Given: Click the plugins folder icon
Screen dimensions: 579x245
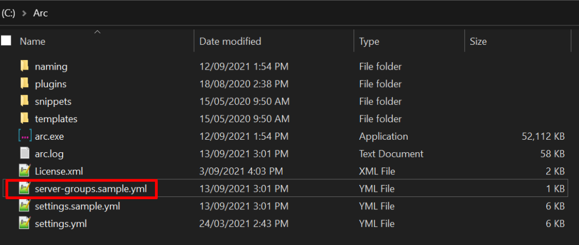Looking at the screenshot, I should tap(24, 84).
